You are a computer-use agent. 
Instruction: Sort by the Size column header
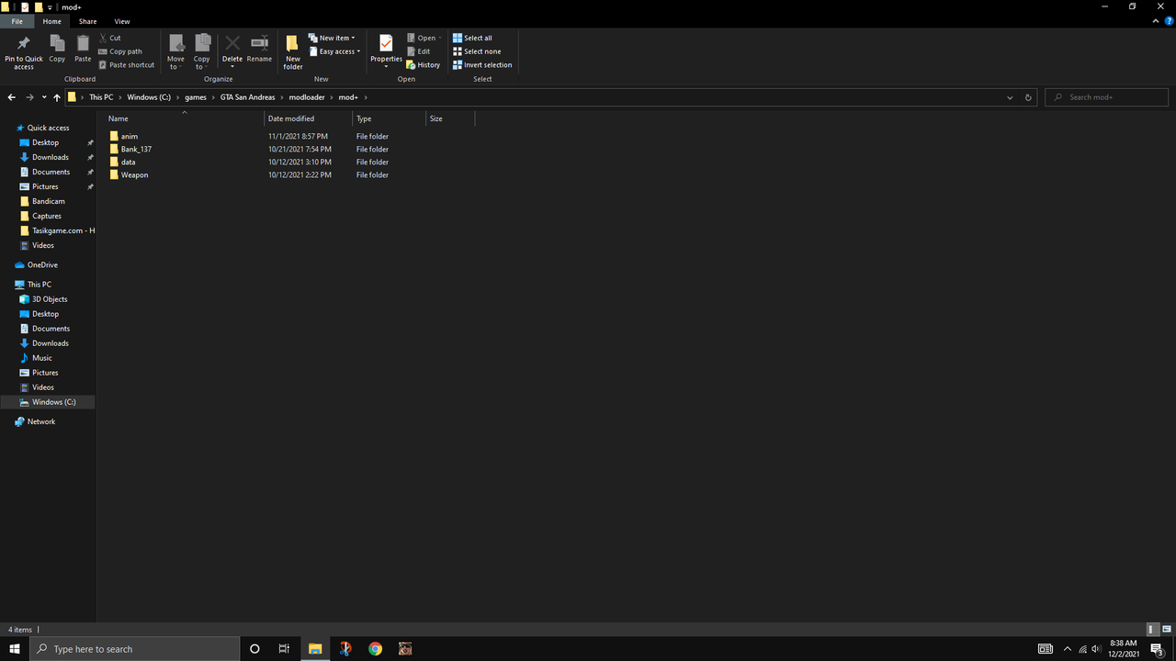pyautogui.click(x=450, y=118)
